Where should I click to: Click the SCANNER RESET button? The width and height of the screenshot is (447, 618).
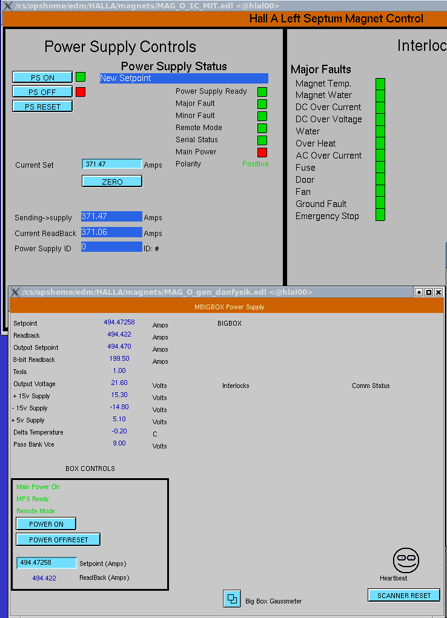coord(404,595)
